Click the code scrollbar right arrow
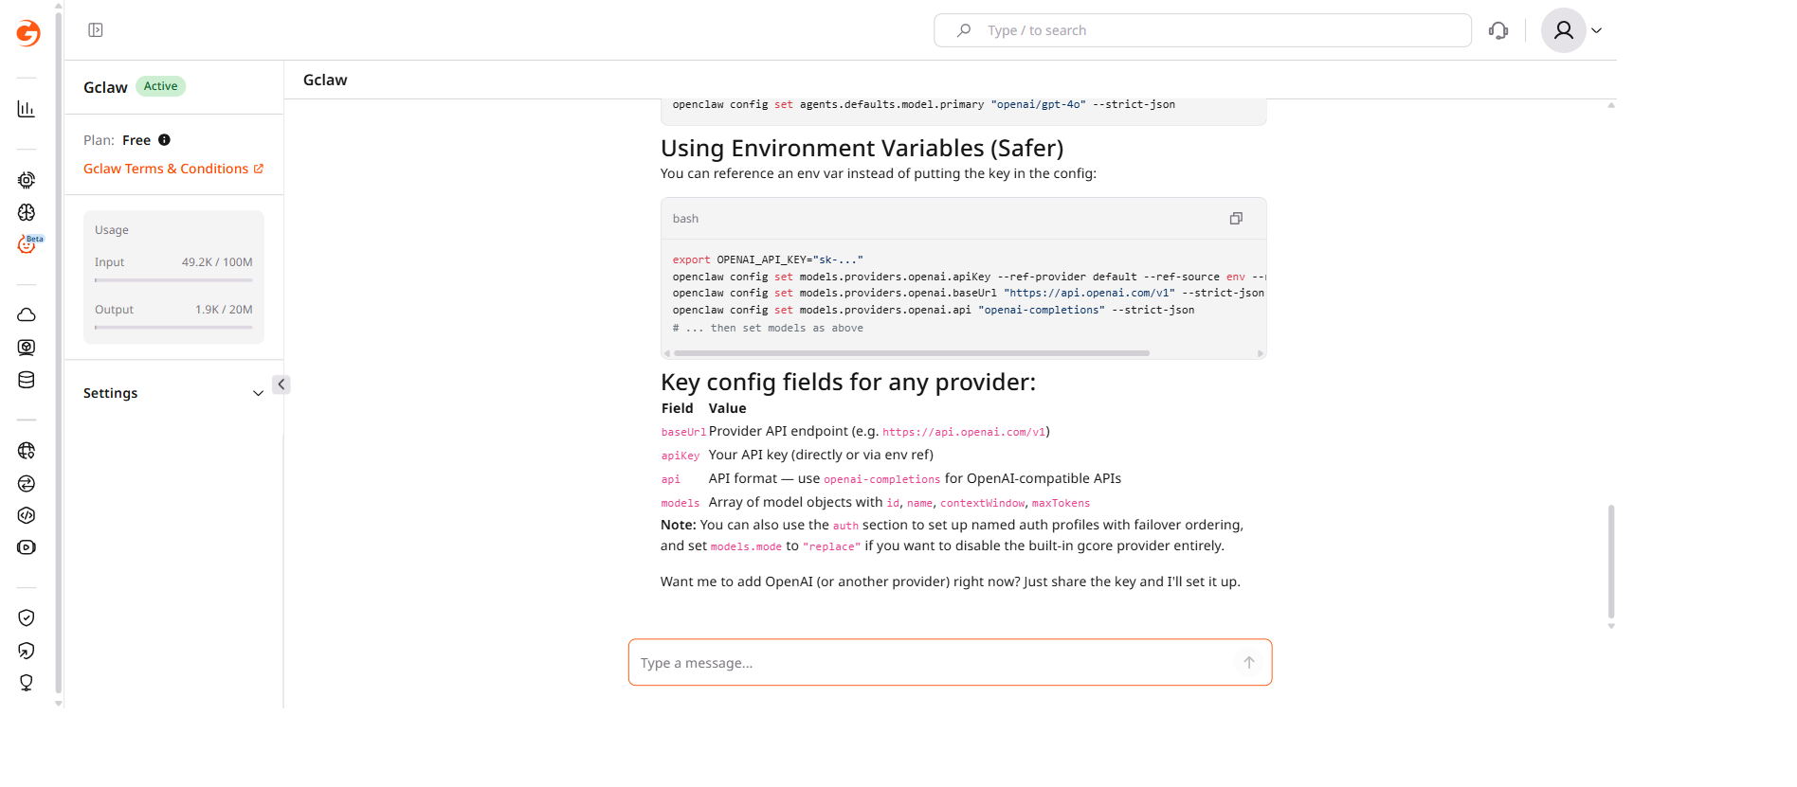 click(1261, 353)
